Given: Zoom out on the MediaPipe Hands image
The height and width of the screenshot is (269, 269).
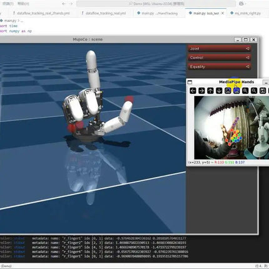Looking at the screenshot, I should (x=254, y=91).
